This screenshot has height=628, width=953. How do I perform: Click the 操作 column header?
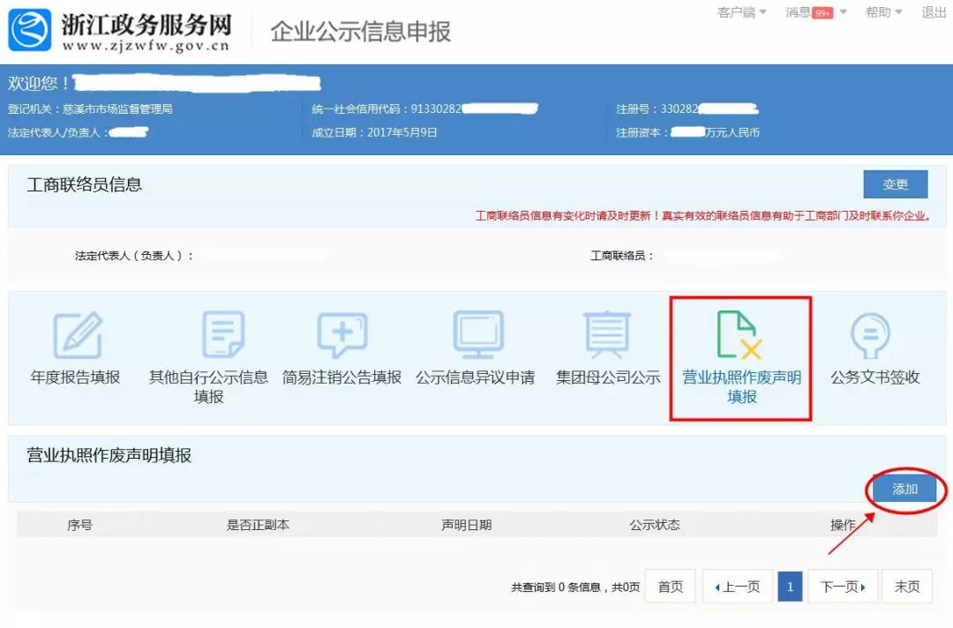[843, 525]
